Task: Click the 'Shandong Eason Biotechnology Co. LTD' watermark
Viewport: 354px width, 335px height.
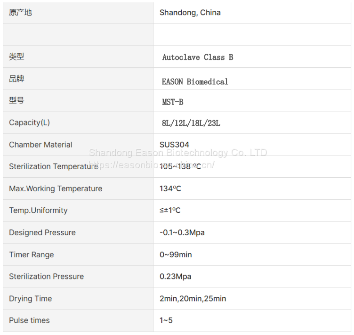Action: pyautogui.click(x=178, y=153)
